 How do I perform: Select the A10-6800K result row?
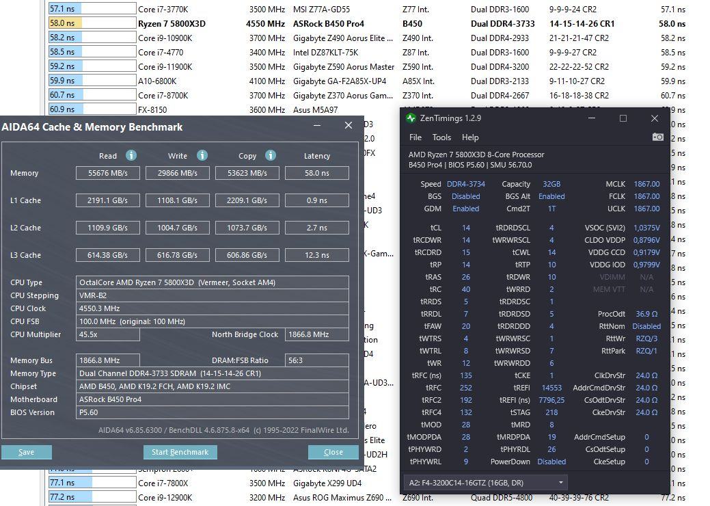[x=367, y=81]
